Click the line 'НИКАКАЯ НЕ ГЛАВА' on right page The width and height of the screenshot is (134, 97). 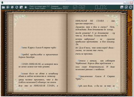(95, 21)
